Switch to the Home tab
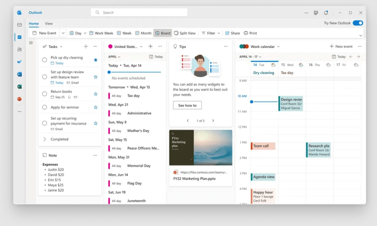377x226 pixels. (34, 24)
